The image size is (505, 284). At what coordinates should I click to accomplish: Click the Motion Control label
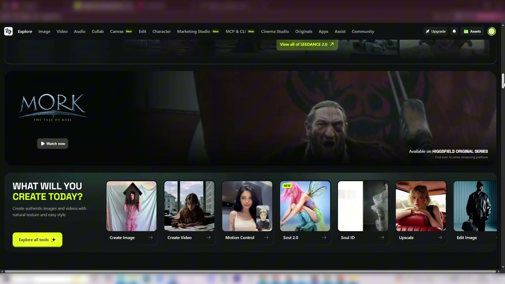point(240,237)
